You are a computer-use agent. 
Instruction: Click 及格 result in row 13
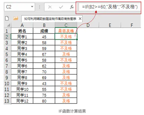click(66, 101)
